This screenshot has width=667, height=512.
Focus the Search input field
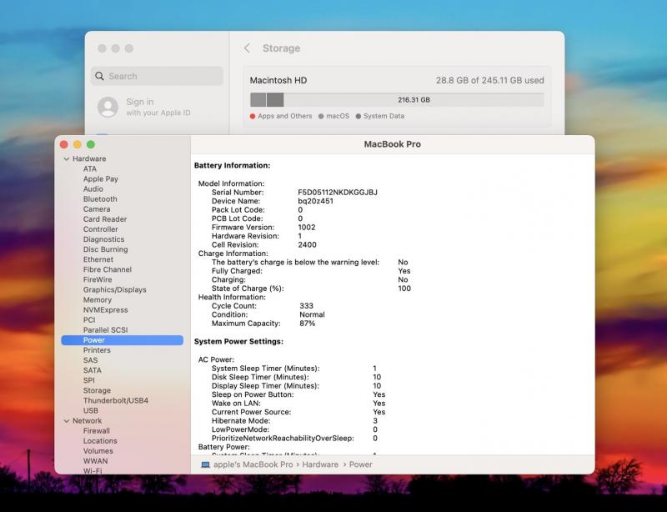click(x=163, y=77)
